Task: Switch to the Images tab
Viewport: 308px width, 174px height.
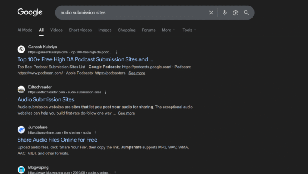Action: click(x=105, y=30)
